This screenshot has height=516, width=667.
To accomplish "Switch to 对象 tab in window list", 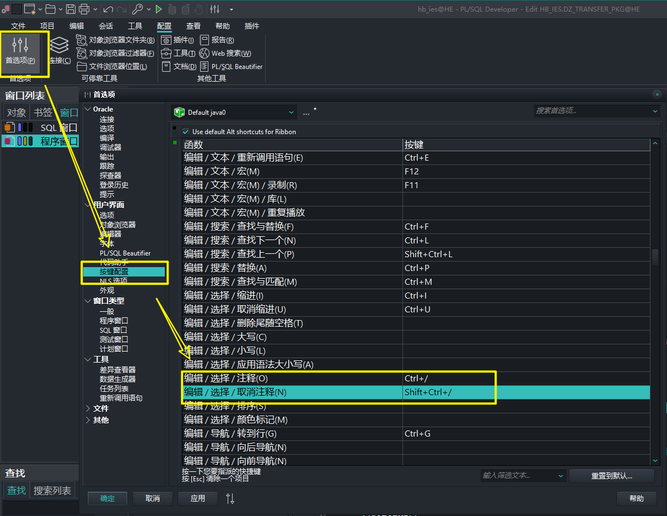I will coord(17,113).
